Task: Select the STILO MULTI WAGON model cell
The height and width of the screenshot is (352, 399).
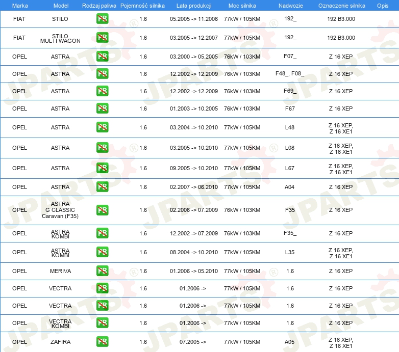Action: (x=60, y=38)
